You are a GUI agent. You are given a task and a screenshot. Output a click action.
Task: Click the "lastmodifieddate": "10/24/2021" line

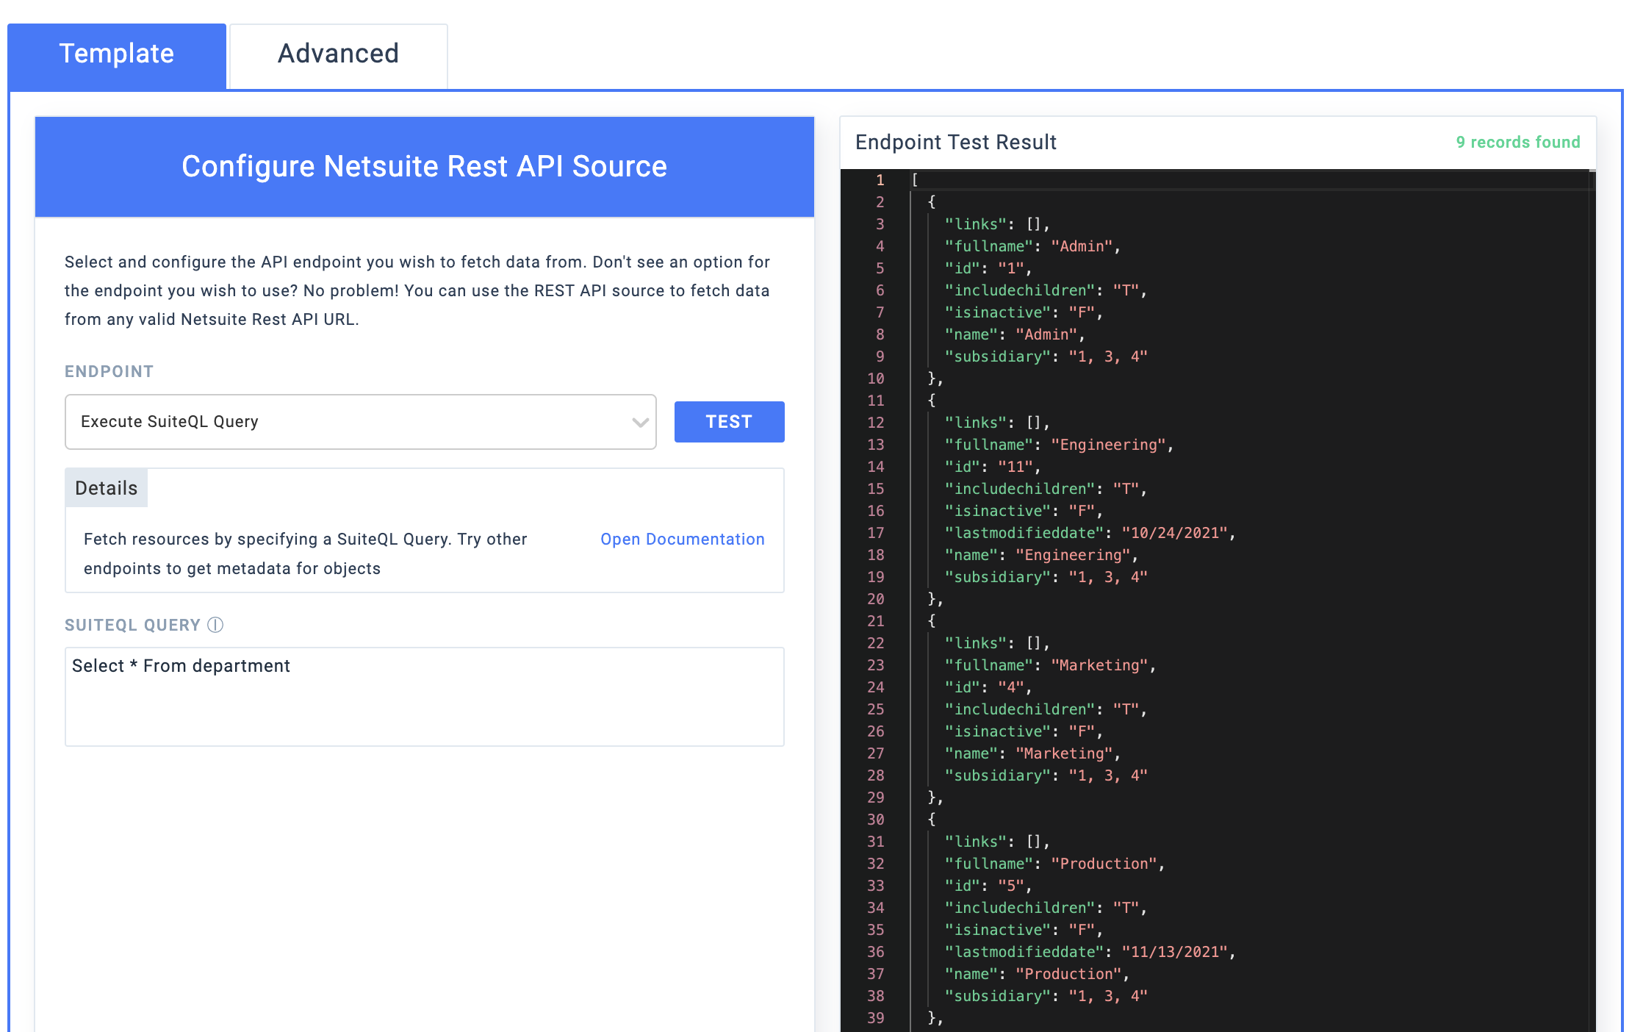pos(1090,533)
